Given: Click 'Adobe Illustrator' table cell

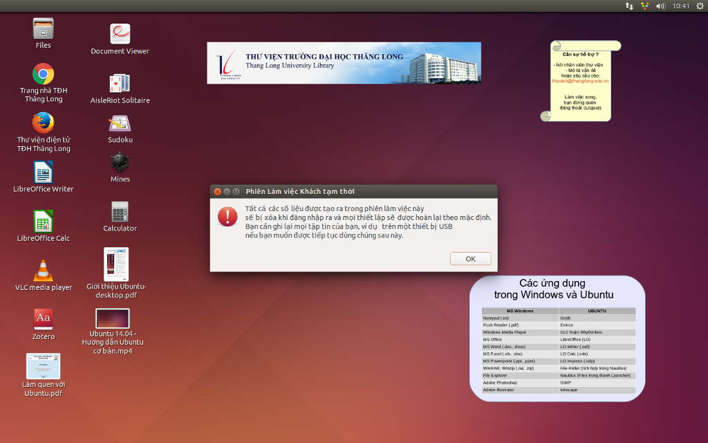Looking at the screenshot, I should click(520, 390).
